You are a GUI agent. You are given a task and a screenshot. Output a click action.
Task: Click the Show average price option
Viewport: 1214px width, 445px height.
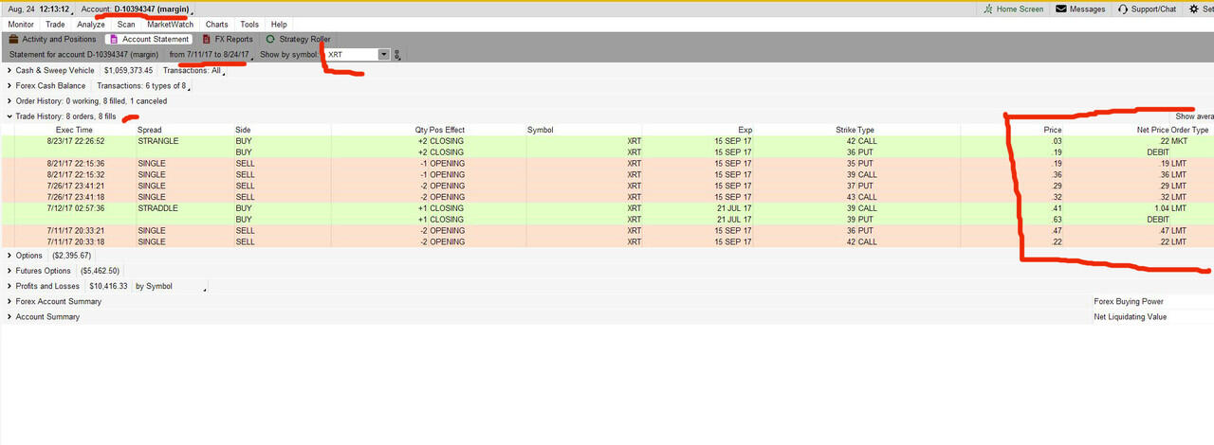tap(1194, 116)
